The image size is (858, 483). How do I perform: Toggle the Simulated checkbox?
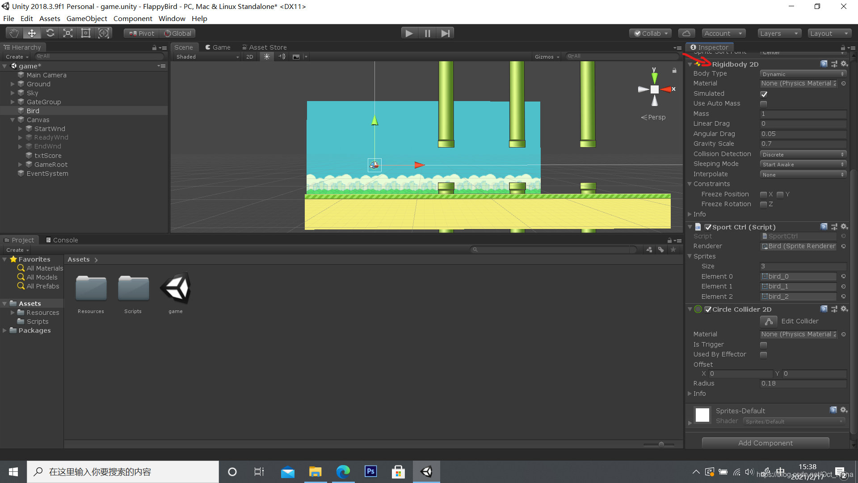click(764, 94)
